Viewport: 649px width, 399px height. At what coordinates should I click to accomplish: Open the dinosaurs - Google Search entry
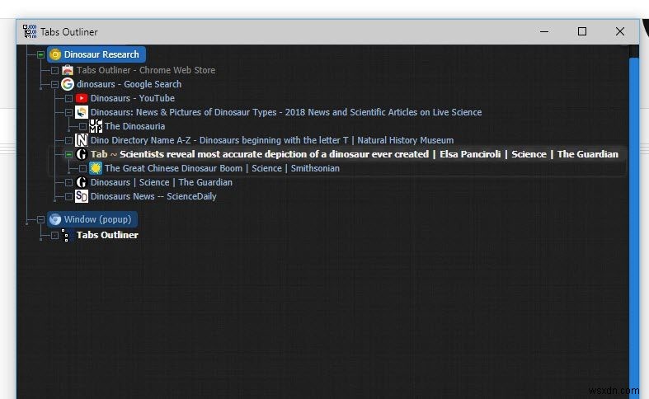tap(129, 84)
